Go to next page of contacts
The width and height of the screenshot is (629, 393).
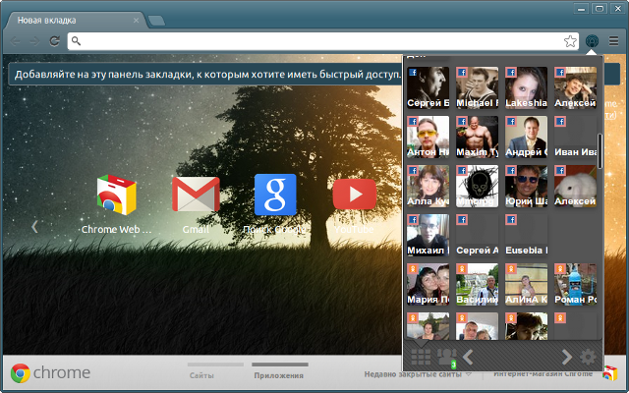(x=566, y=357)
